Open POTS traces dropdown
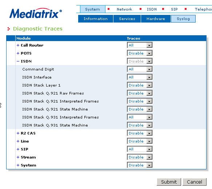The image size is (212, 189). [x=140, y=53]
